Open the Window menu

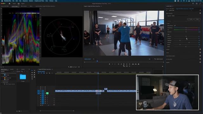point(51,1)
